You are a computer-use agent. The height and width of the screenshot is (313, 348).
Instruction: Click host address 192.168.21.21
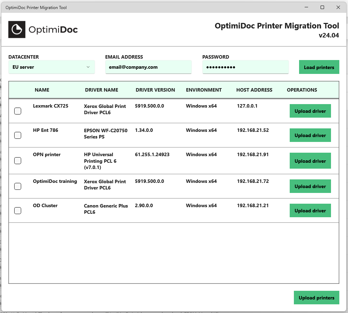pyautogui.click(x=253, y=205)
